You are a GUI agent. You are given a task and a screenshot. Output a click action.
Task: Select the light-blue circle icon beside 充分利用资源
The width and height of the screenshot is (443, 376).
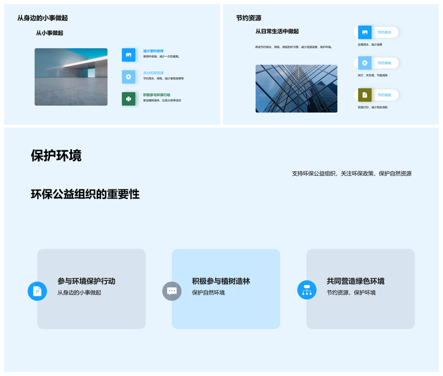click(128, 77)
